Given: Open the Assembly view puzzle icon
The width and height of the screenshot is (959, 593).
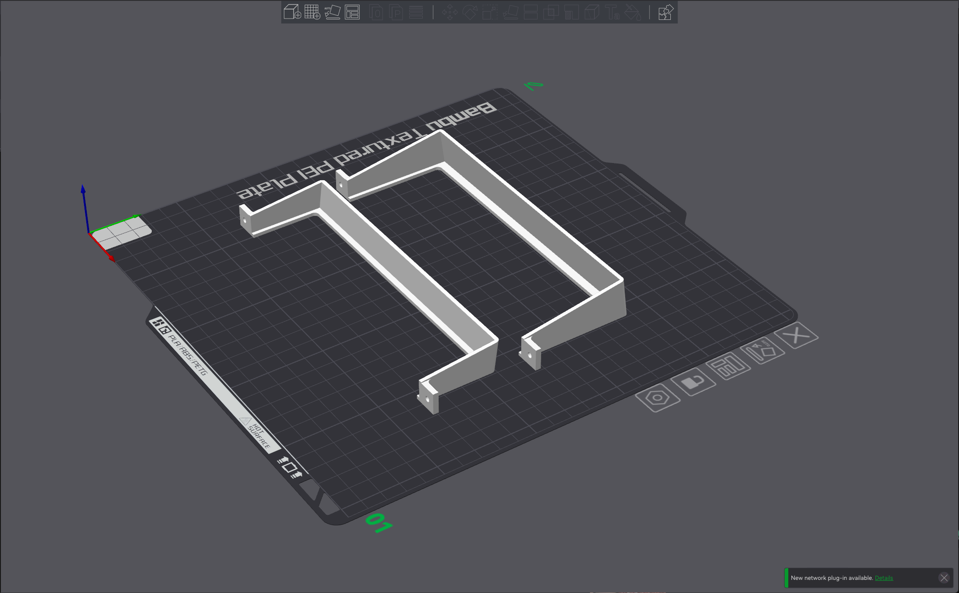Looking at the screenshot, I should point(665,12).
